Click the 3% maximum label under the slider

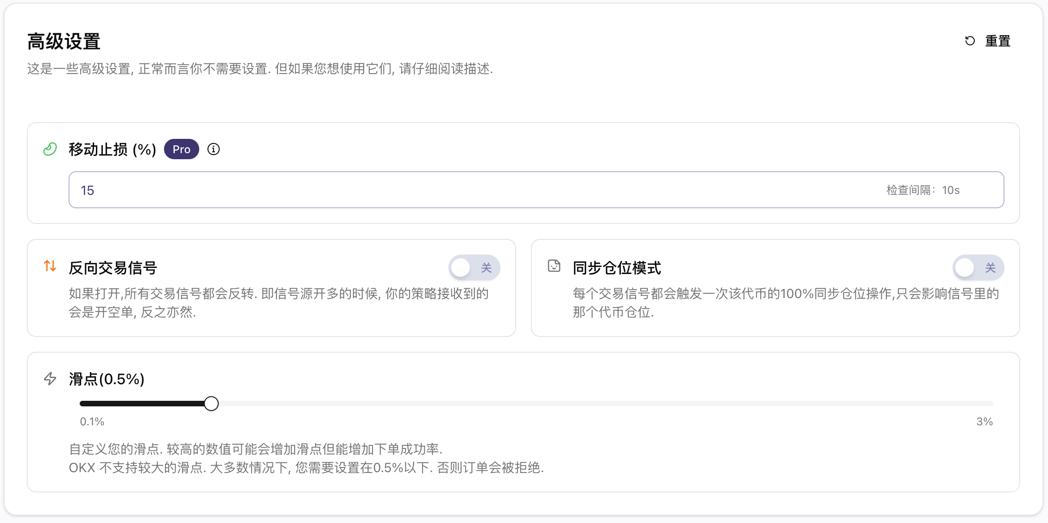tap(984, 421)
